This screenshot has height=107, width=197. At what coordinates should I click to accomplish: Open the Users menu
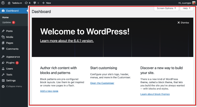(x=14, y=69)
